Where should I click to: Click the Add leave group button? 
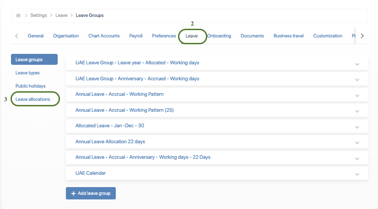click(91, 193)
